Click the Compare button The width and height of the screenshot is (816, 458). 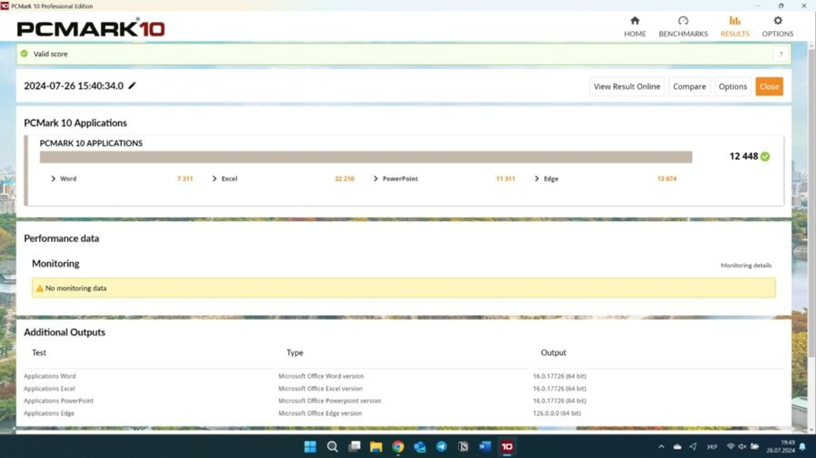689,87
